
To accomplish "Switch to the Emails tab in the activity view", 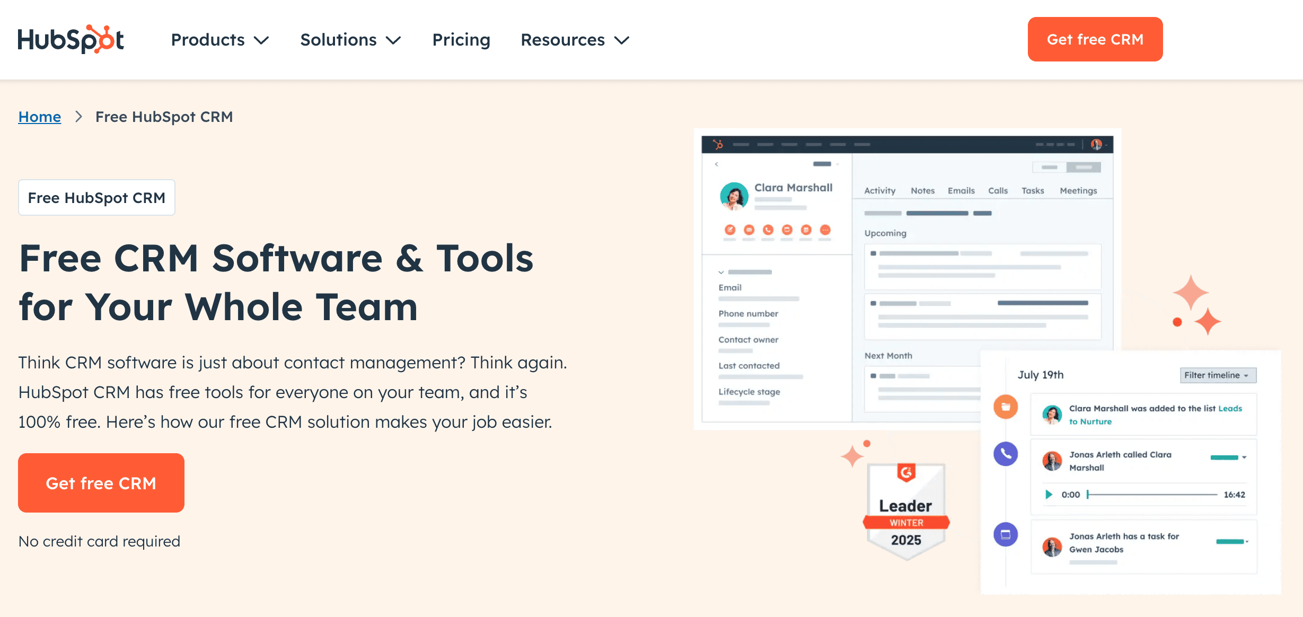I will [x=961, y=191].
